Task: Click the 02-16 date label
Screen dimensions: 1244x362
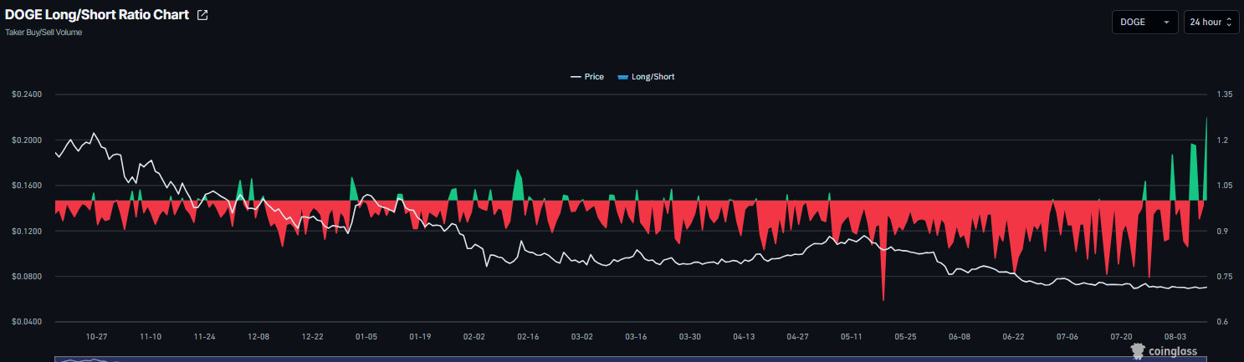Action: pyautogui.click(x=528, y=337)
